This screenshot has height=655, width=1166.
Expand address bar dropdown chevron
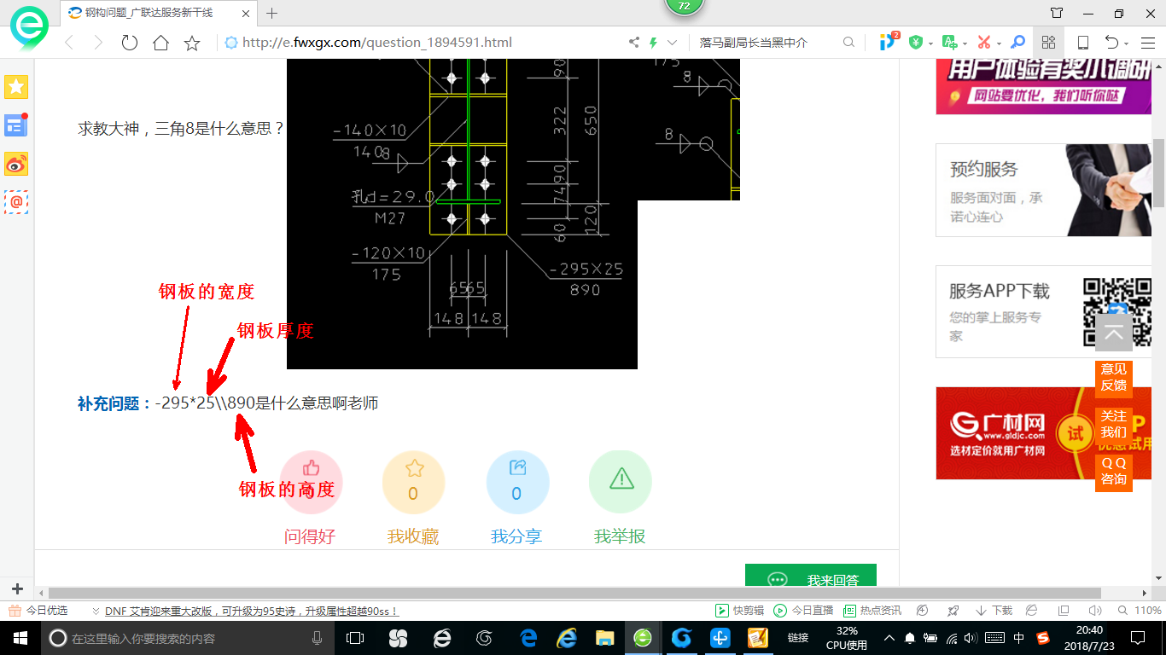coord(673,42)
